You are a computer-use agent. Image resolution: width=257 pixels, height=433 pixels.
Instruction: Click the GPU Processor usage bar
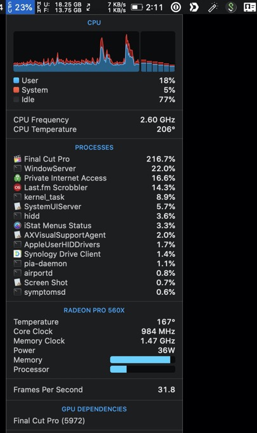(x=142, y=369)
